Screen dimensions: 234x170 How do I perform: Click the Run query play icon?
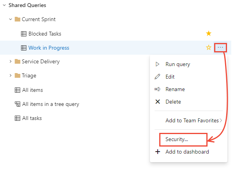pyautogui.click(x=158, y=64)
